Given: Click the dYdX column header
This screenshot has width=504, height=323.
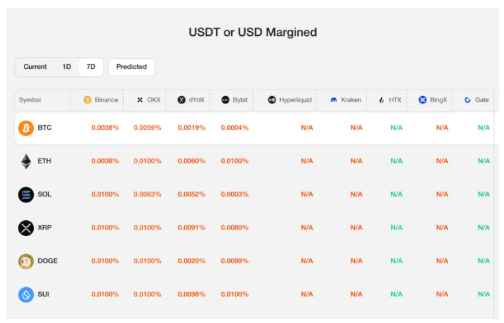Looking at the screenshot, I should click(191, 100).
